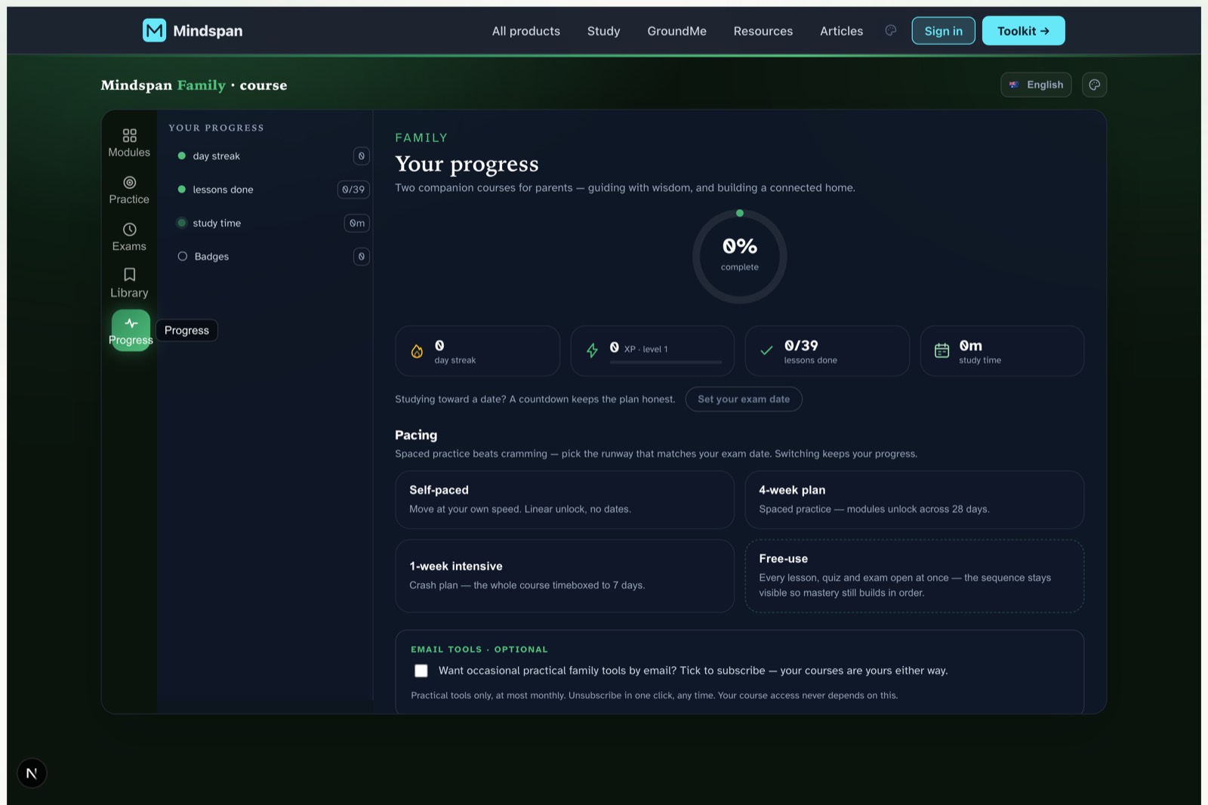Click the Toolkit arrow button
Screen dimensions: 1208x805
pyautogui.click(x=1023, y=31)
